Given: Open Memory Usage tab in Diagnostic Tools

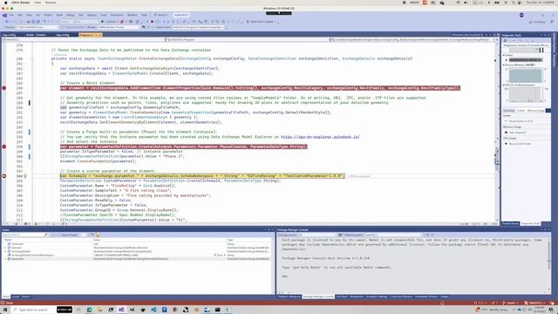Looking at the screenshot, I should click(535, 111).
